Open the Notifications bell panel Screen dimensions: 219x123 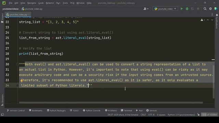(217, 21)
